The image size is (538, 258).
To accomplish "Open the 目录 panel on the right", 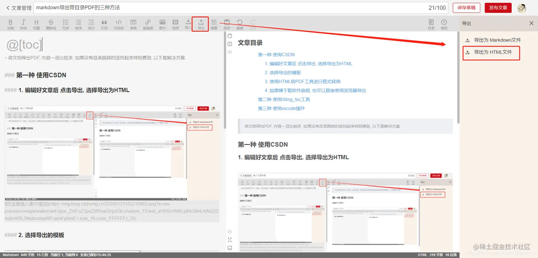I will (431, 24).
